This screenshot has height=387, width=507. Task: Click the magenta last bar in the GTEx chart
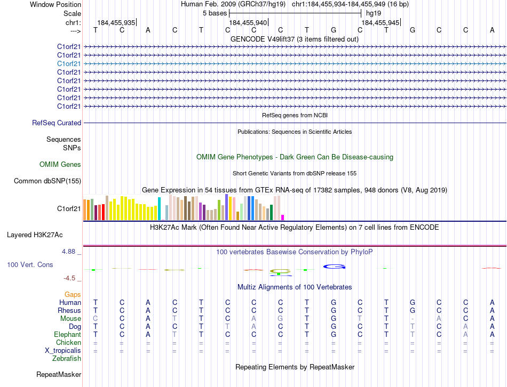tap(283, 217)
